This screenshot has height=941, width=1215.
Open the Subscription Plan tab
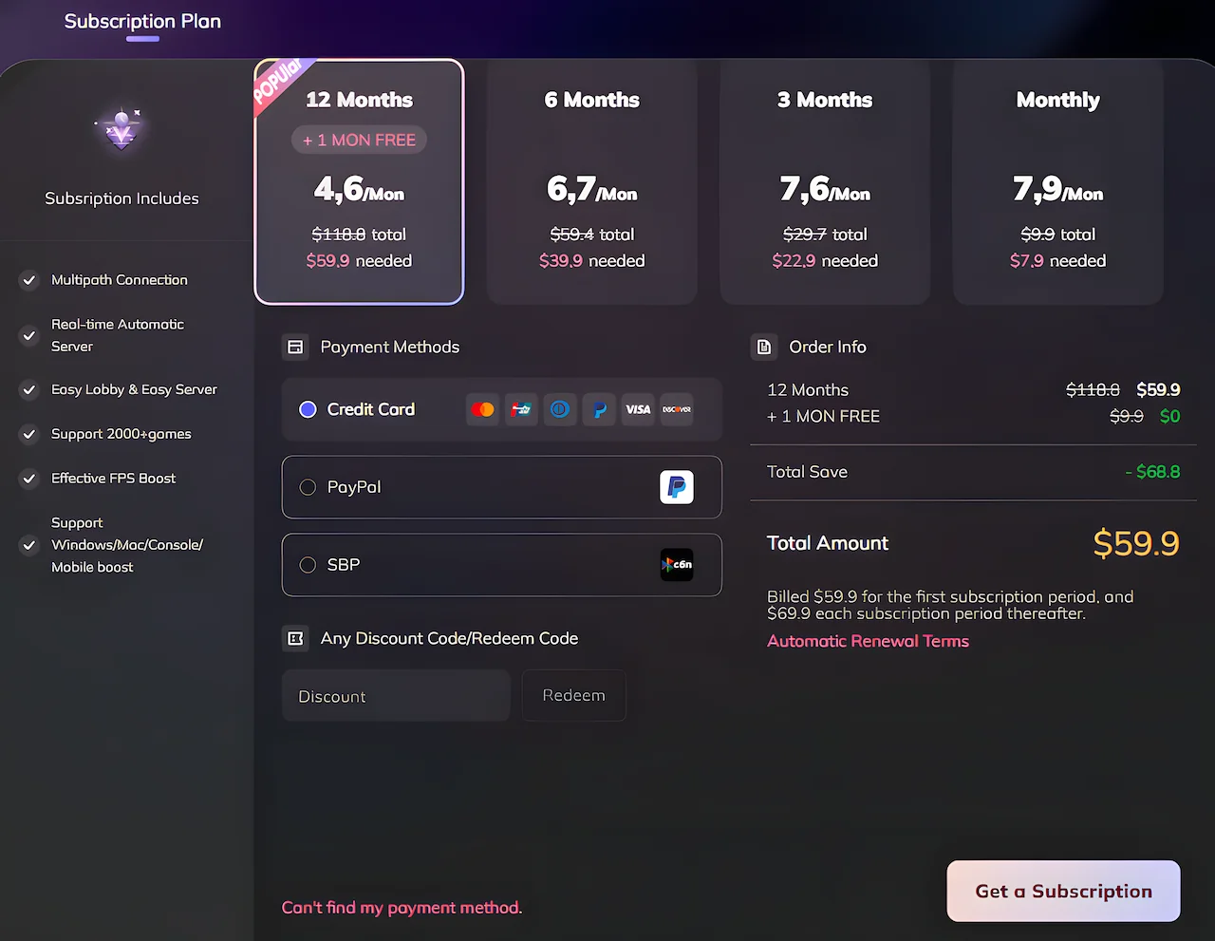tap(142, 21)
